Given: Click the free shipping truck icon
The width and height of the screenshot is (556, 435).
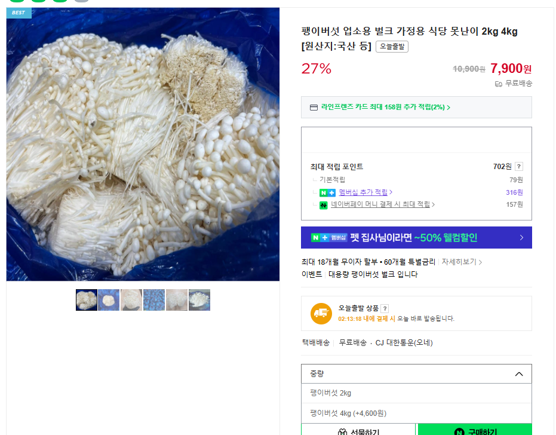Looking at the screenshot, I should 499,84.
